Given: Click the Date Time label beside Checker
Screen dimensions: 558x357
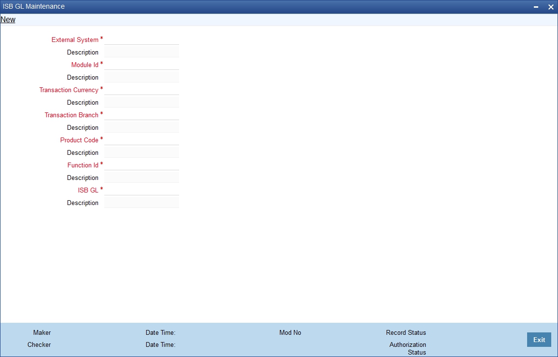Looking at the screenshot, I should (160, 344).
